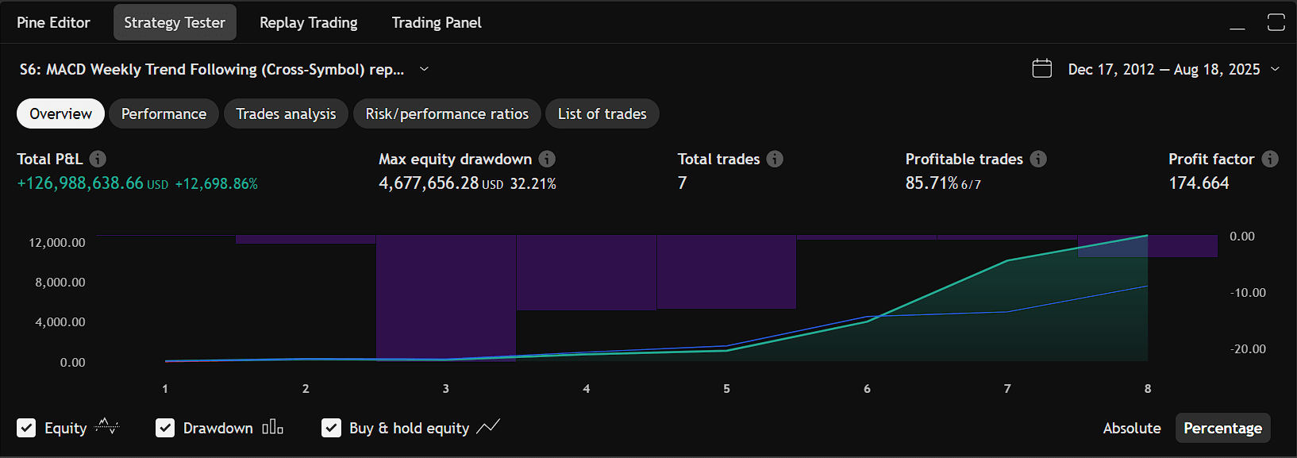The width and height of the screenshot is (1297, 458).
Task: Click the Profit factor info icon
Action: click(1270, 159)
